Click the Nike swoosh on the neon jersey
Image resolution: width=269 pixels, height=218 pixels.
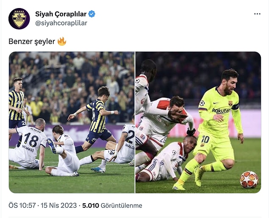(x=216, y=103)
